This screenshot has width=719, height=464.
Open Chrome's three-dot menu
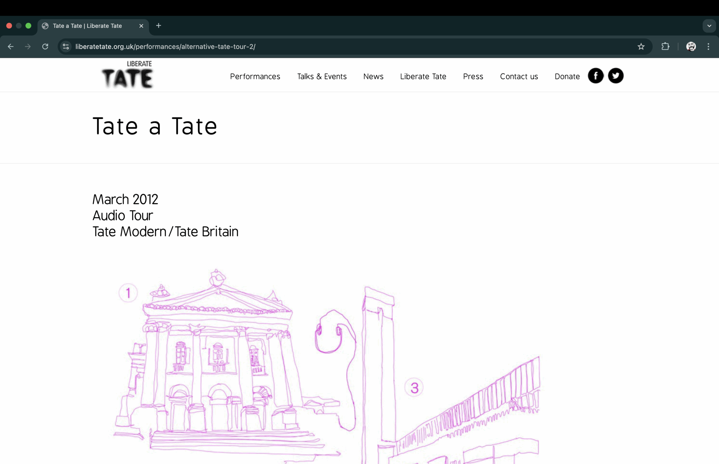(708, 47)
